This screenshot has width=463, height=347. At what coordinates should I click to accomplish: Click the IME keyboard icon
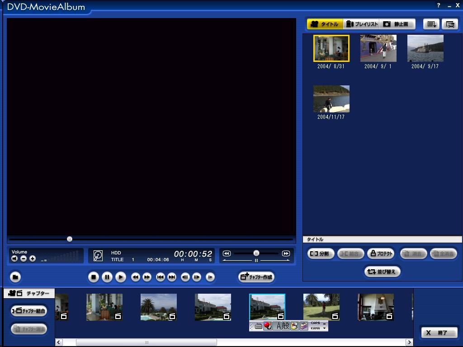point(258,326)
